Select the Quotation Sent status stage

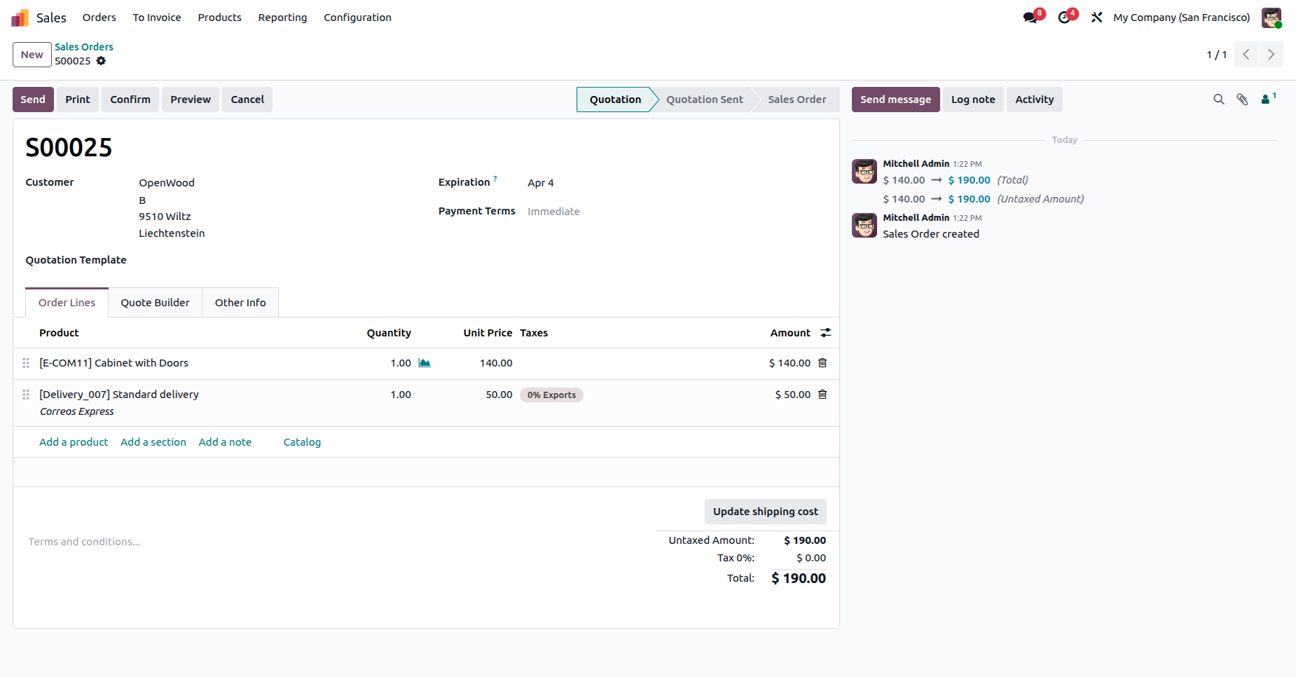point(704,100)
